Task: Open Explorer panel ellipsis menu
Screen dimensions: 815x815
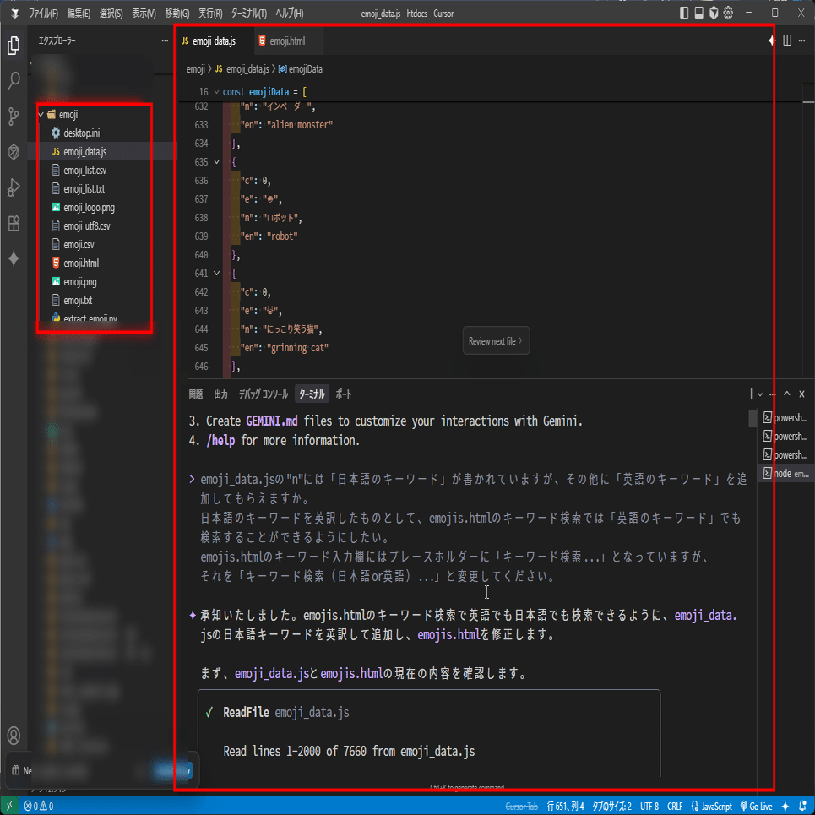Action: coord(165,41)
